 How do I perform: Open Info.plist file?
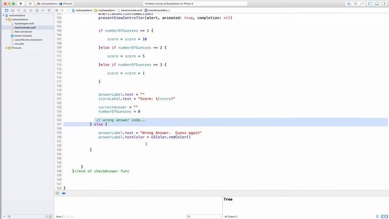[19, 44]
